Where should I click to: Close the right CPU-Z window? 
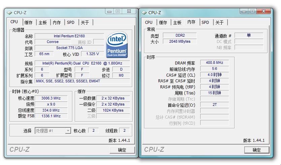coord(264,11)
